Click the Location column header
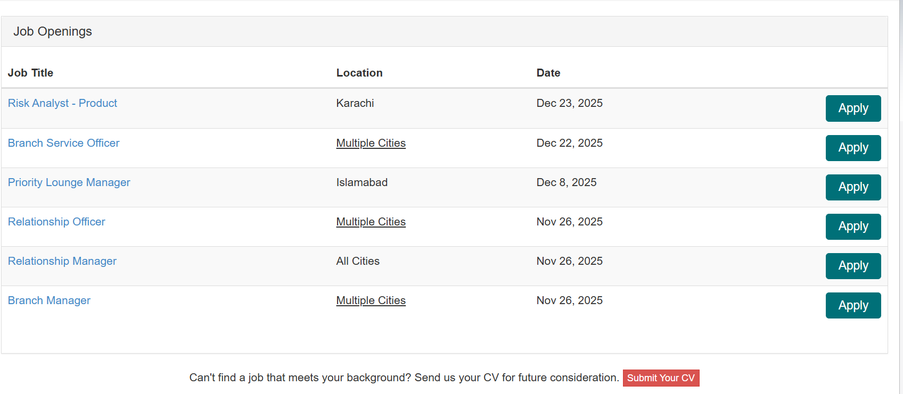This screenshot has width=903, height=394. coord(359,73)
